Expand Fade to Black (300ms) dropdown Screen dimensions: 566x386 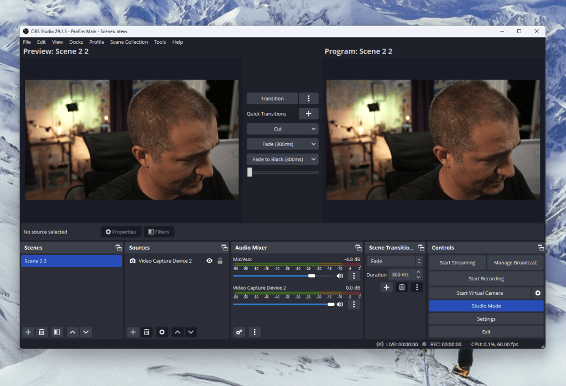[x=313, y=159]
